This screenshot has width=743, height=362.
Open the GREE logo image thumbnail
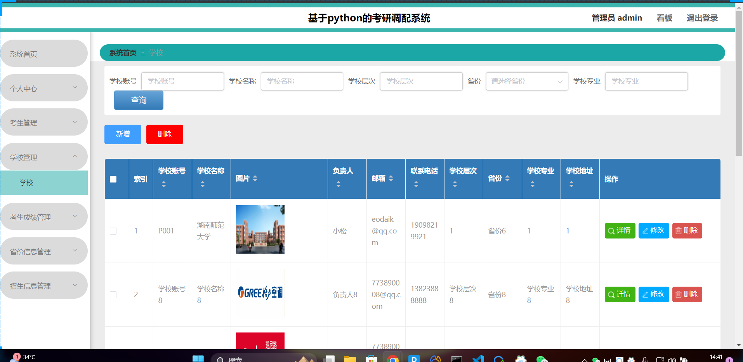click(x=260, y=293)
